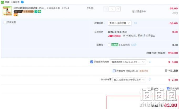Tick the shipping insurance checkbox
The image size is (179, 109).
pos(109,45)
